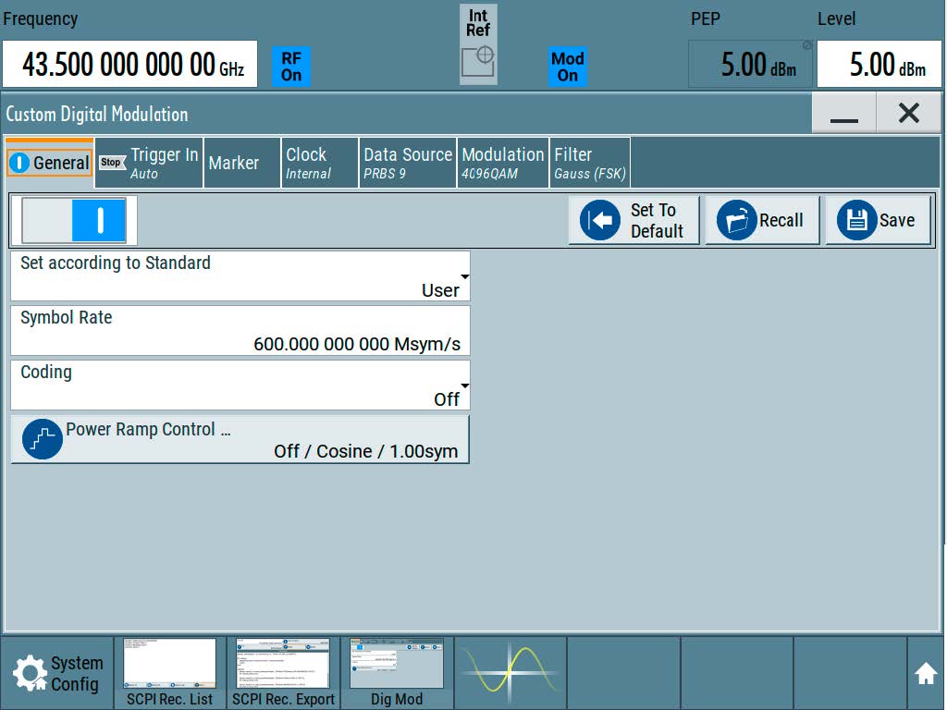Screen dimensions: 947x710
Task: Click the Recall folder icon
Action: pyautogui.click(x=737, y=221)
